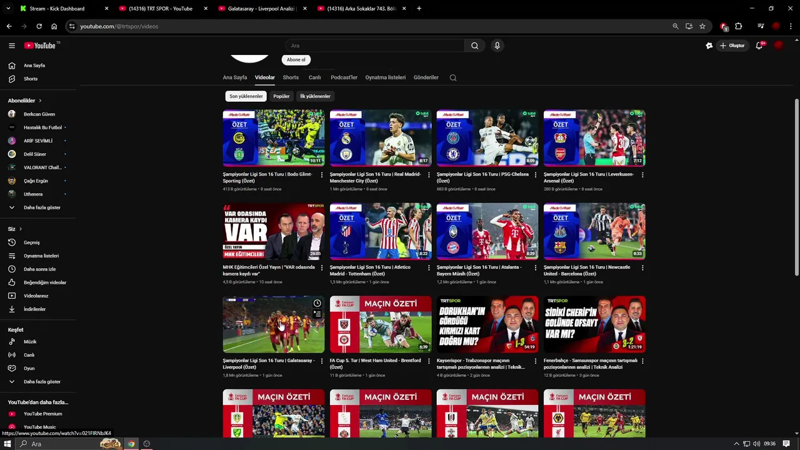Open Videolarınız in sidebar

click(x=37, y=296)
